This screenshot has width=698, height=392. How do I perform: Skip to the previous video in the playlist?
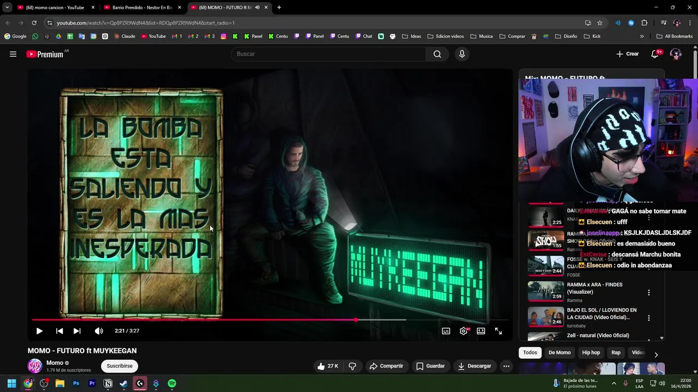pyautogui.click(x=59, y=331)
